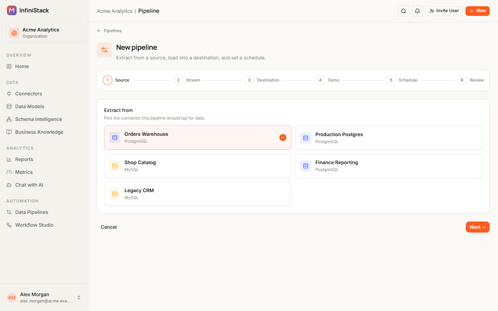Open Home in the sidebar
Screen dimensions: 498x311
click(x=44, y=66)
